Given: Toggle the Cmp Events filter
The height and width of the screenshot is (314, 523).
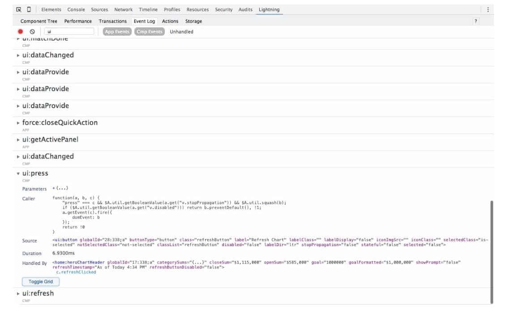Looking at the screenshot, I should pyautogui.click(x=149, y=32).
